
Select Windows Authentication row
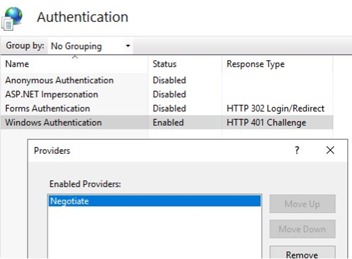[x=166, y=122]
